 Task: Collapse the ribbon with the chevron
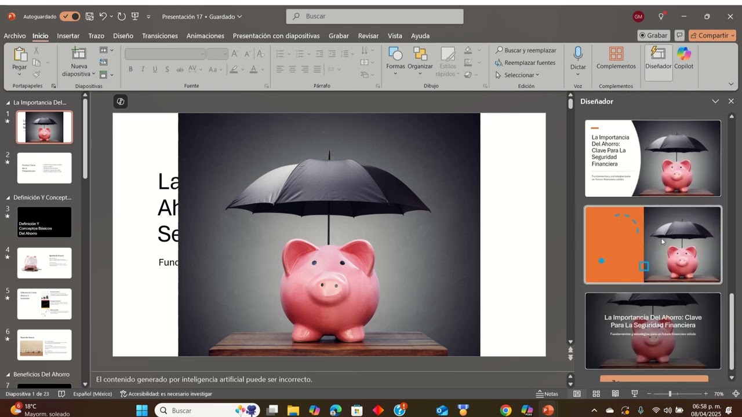[730, 84]
